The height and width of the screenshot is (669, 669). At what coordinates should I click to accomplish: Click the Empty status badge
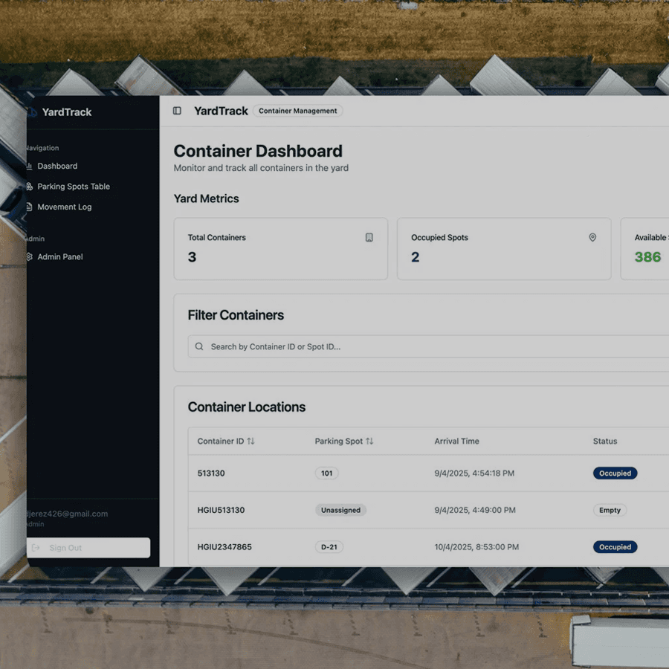click(x=610, y=510)
